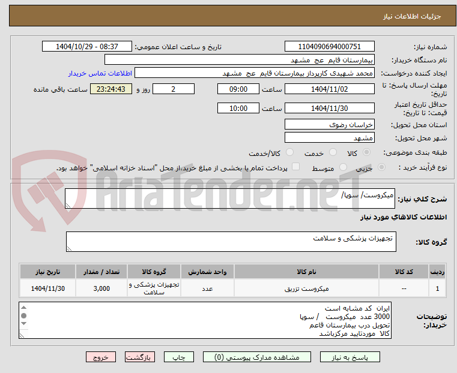457x373 pixels.
Task: Click the تجهیزات پزشکی و سلامت table cell
Action: tap(154, 288)
